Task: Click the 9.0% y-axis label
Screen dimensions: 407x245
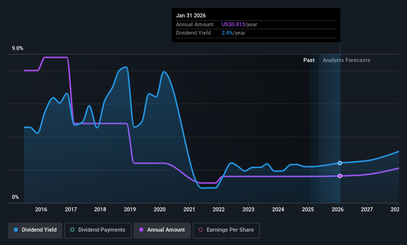Action: point(17,48)
